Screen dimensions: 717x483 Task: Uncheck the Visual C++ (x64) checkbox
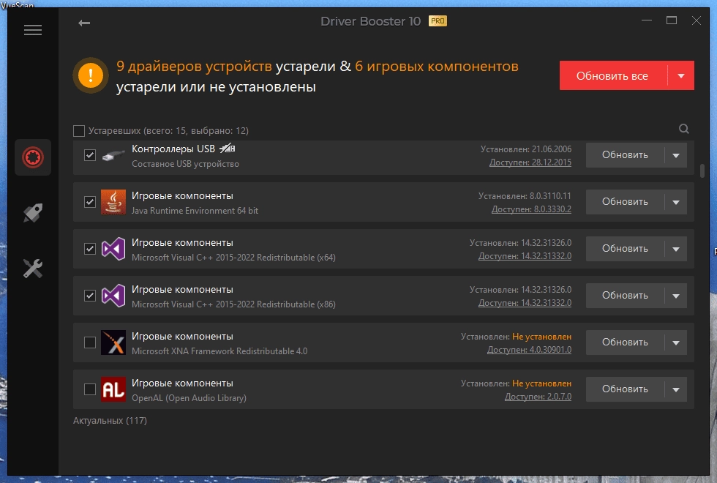[89, 249]
